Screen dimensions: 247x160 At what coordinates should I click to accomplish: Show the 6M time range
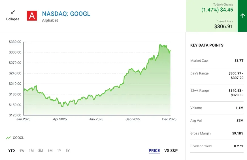pos(50,151)
